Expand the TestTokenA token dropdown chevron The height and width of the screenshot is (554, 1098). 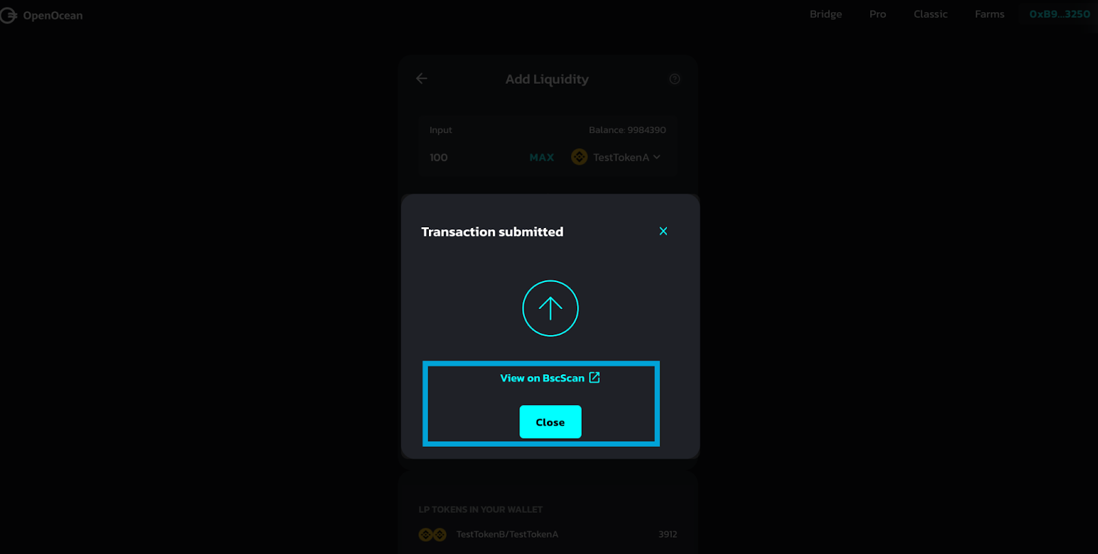coord(657,157)
